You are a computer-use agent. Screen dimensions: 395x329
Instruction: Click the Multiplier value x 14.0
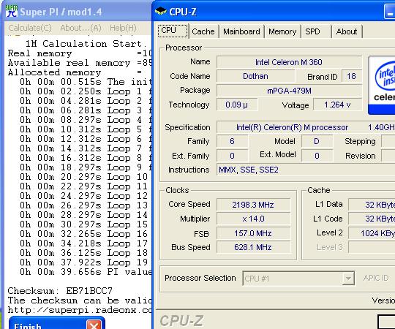253,219
